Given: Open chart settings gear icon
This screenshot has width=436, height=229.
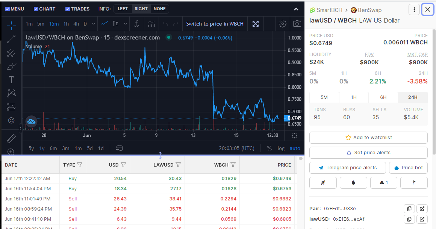Looking at the screenshot, I should pos(283,24).
